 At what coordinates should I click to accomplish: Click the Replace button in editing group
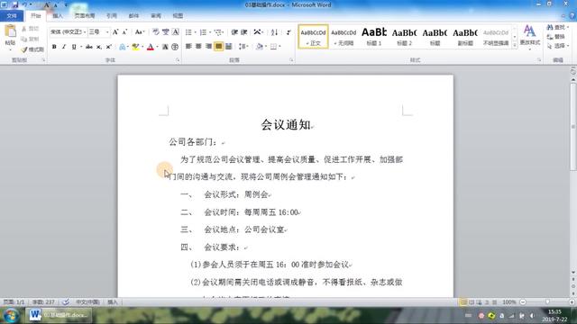(x=556, y=37)
